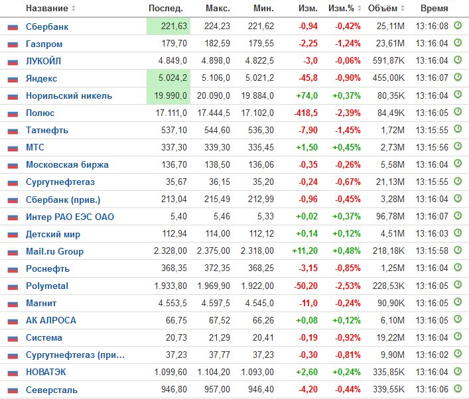Click the clock icon in the Московская биржа row
This screenshot has height=399, width=469.
[x=458, y=164]
